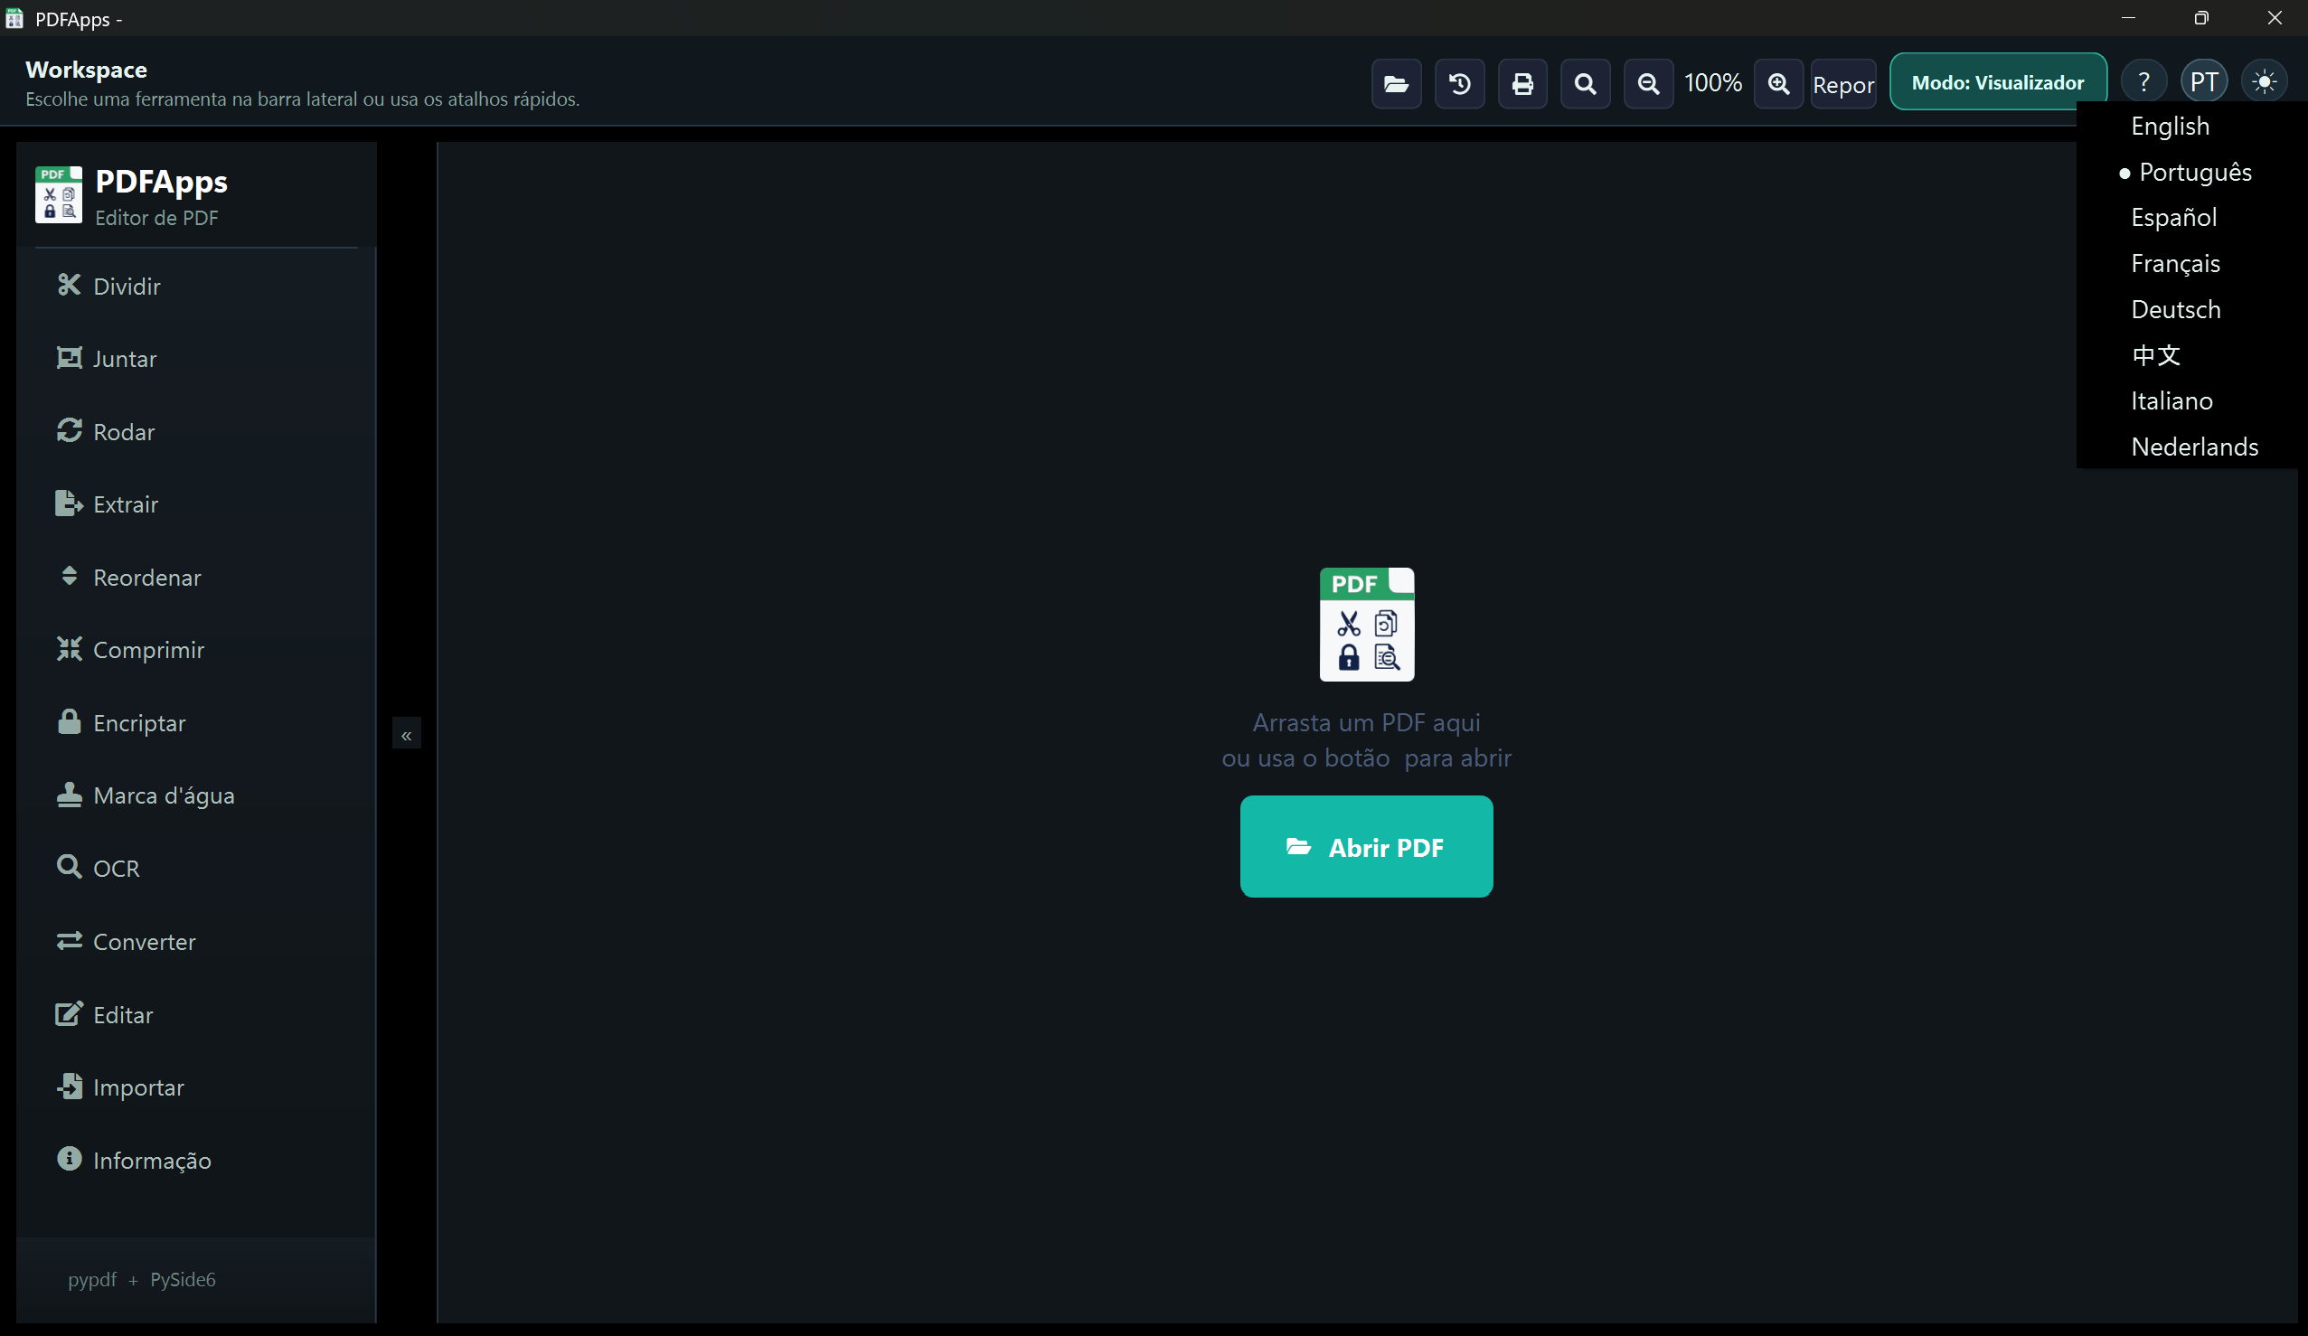The width and height of the screenshot is (2308, 1336).
Task: Zoom out with the minus magnifier
Action: click(x=1648, y=83)
